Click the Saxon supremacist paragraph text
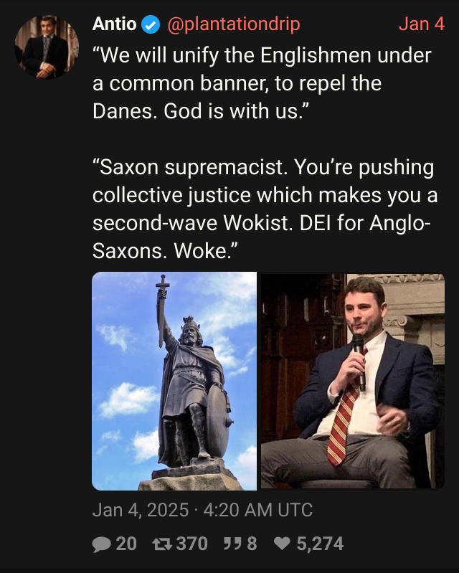 [x=265, y=209]
